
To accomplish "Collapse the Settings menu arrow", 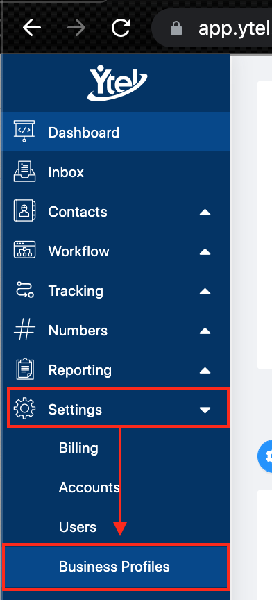I will tap(205, 410).
